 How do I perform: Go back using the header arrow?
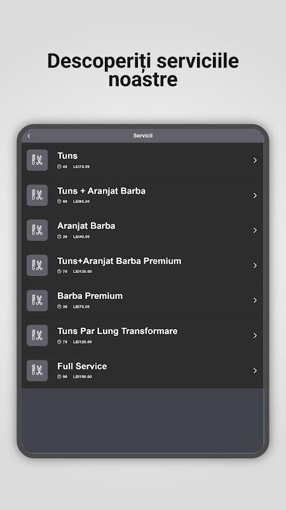tap(29, 136)
